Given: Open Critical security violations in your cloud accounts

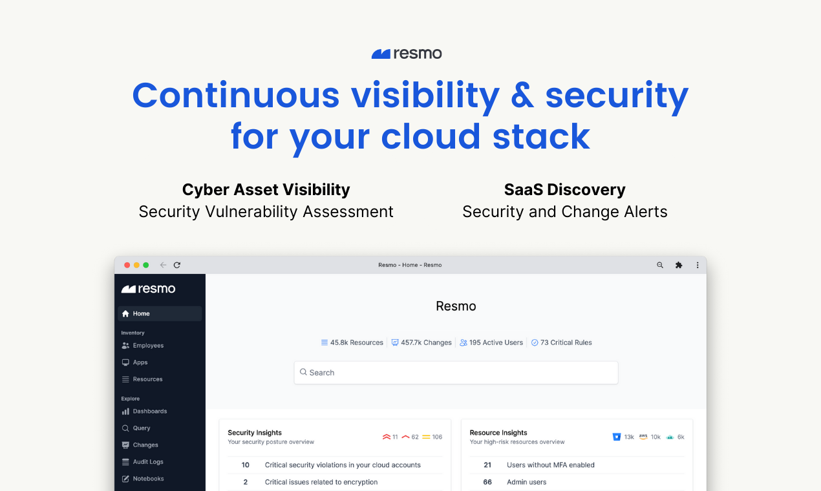Looking at the screenshot, I should (335, 465).
